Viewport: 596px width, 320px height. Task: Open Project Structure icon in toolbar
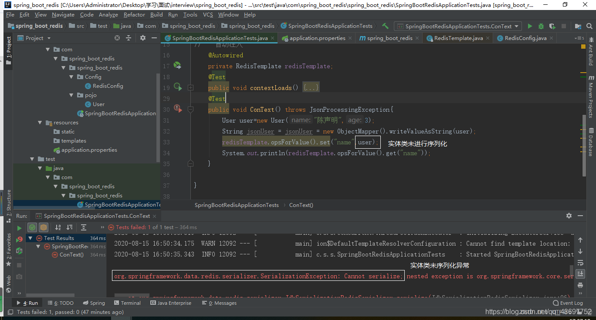pyautogui.click(x=578, y=26)
